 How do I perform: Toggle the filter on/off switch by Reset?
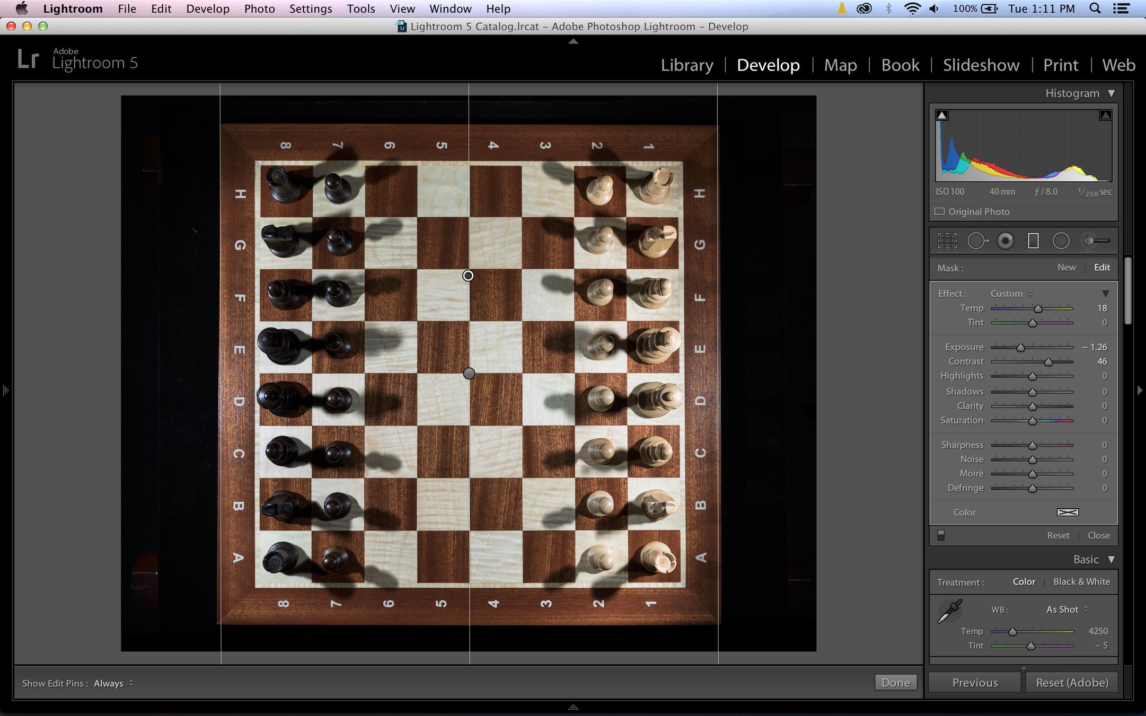(941, 536)
